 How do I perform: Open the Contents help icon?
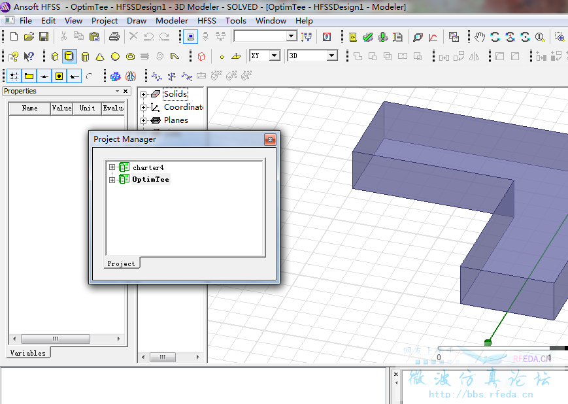14,56
